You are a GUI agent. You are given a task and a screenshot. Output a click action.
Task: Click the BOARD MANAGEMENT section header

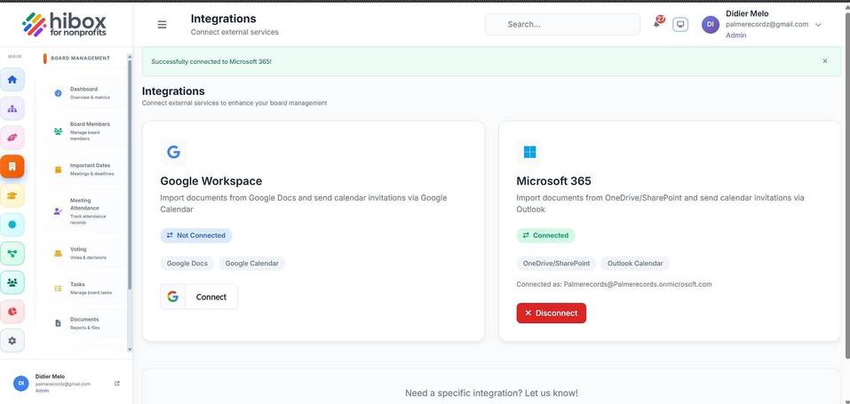[x=80, y=58]
